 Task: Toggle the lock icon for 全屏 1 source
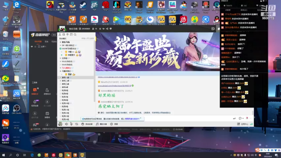(35, 47)
